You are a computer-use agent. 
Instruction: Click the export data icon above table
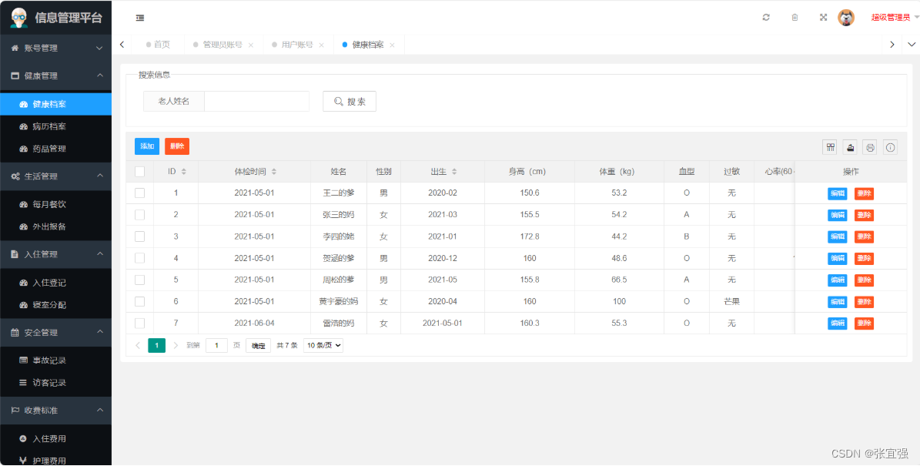click(850, 146)
